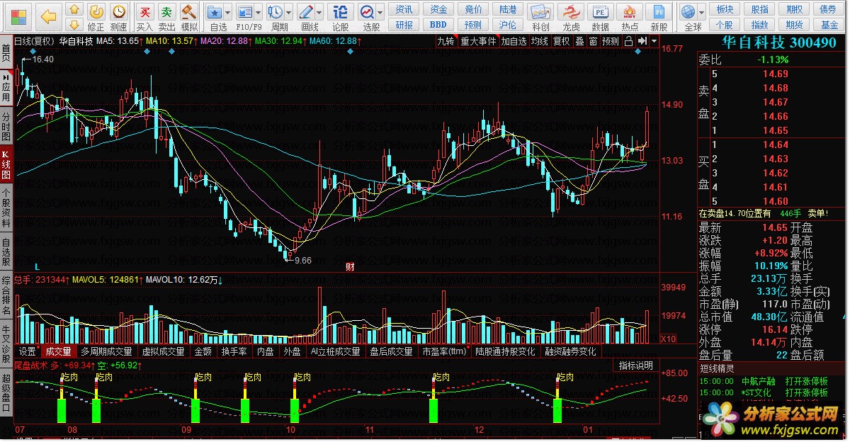This screenshot has width=850, height=442.
Task: Click the 资讯 news button
Action: pos(404,9)
